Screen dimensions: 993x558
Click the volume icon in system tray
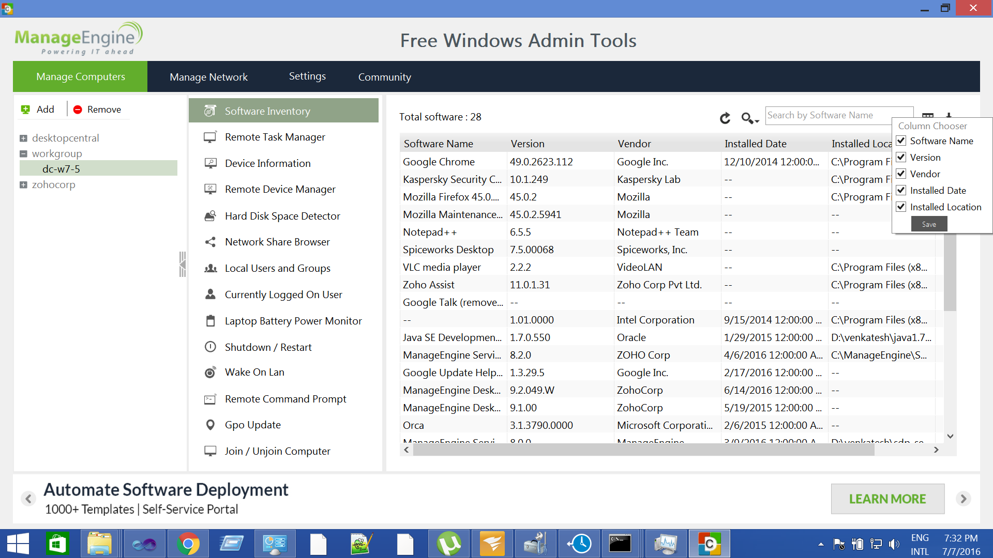click(x=894, y=544)
